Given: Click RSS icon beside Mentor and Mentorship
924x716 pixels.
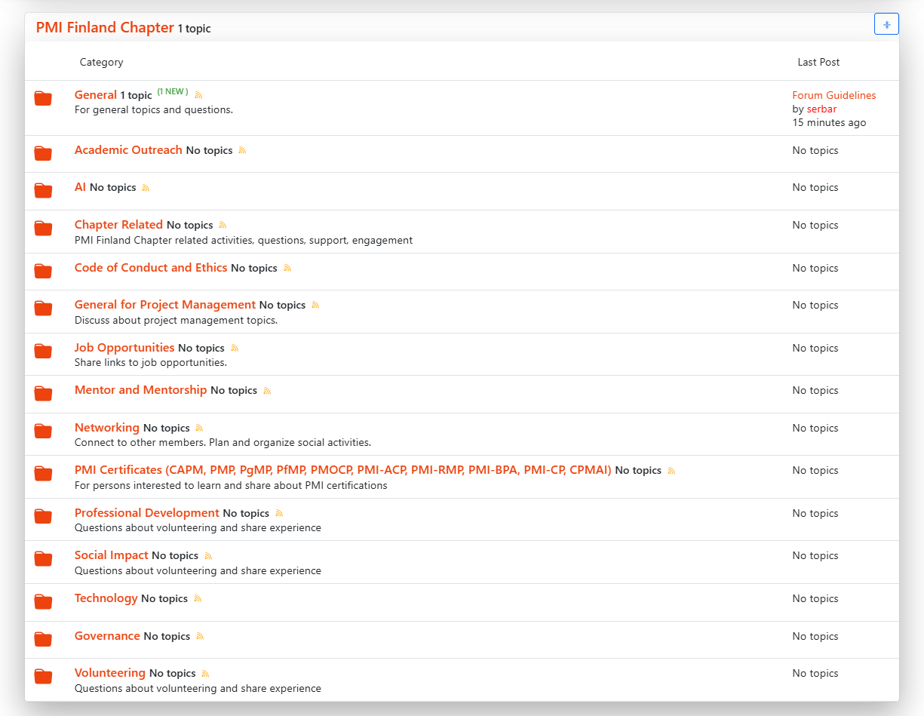Looking at the screenshot, I should coord(267,391).
